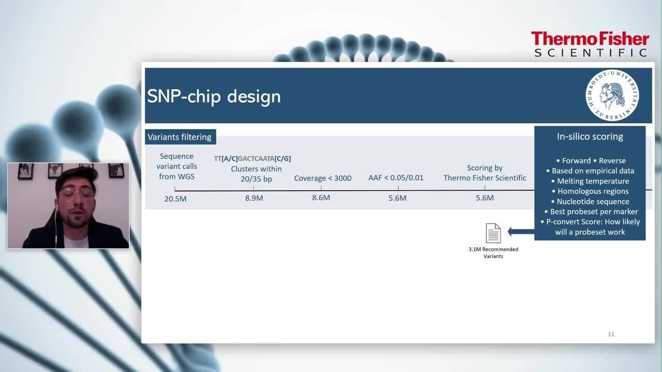Image resolution: width=662 pixels, height=372 pixels.
Task: Click "Sequence variant calls from WGS" text
Action: point(176,166)
